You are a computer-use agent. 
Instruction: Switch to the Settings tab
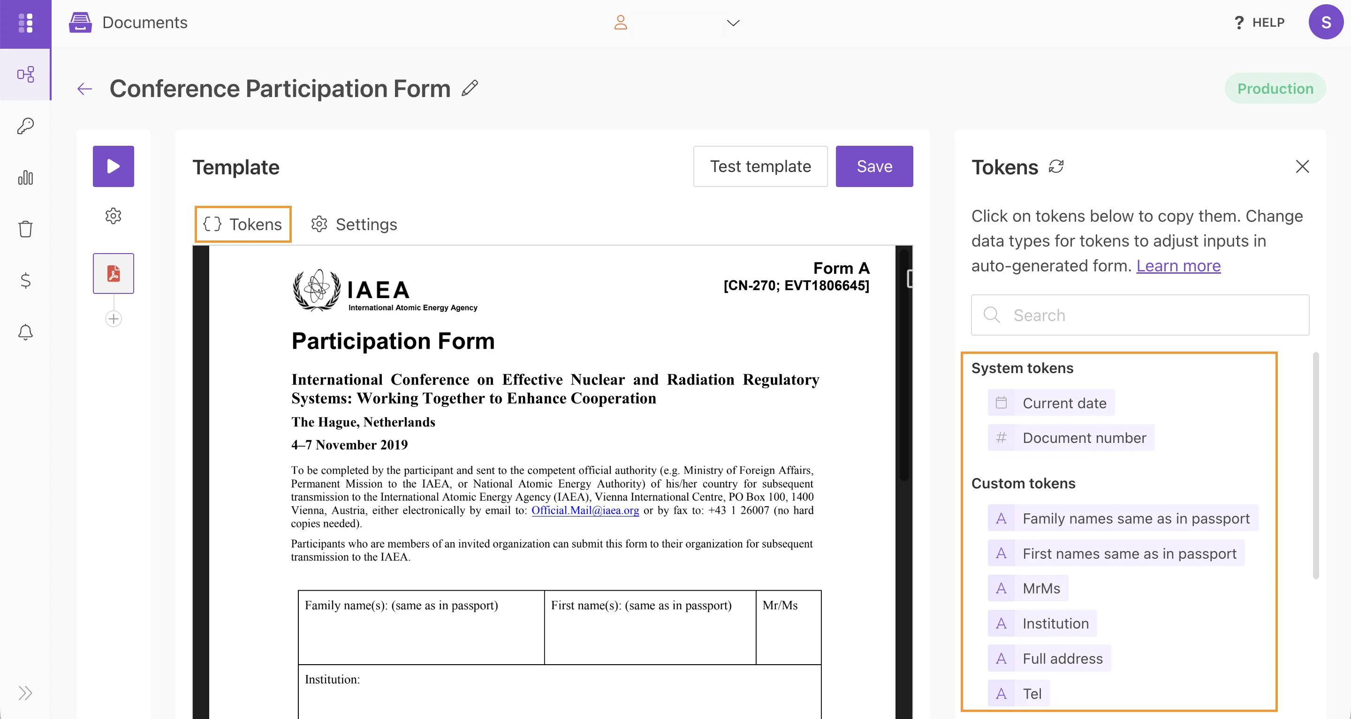tap(354, 225)
